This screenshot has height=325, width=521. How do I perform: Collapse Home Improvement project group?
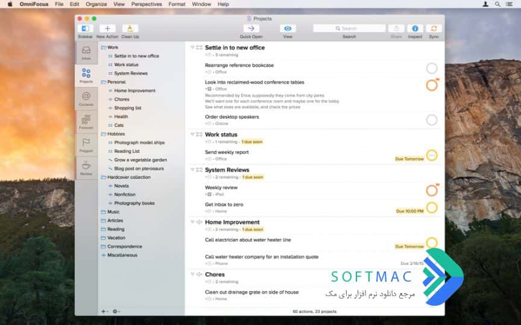tap(192, 222)
